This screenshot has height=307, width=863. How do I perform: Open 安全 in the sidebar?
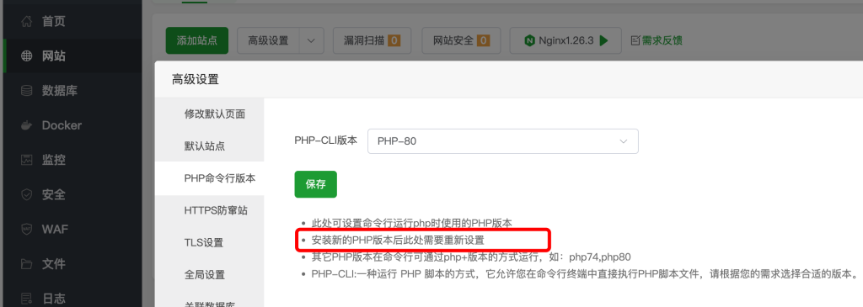tap(72, 194)
